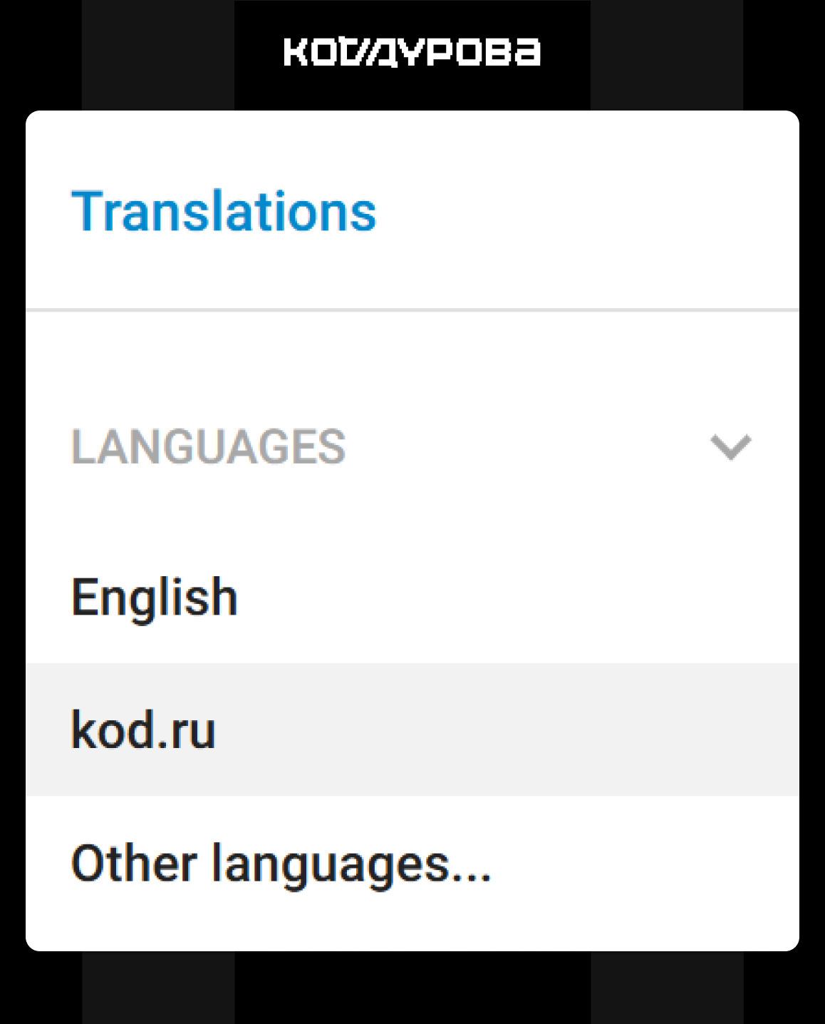Switch the translation language to English

click(155, 597)
